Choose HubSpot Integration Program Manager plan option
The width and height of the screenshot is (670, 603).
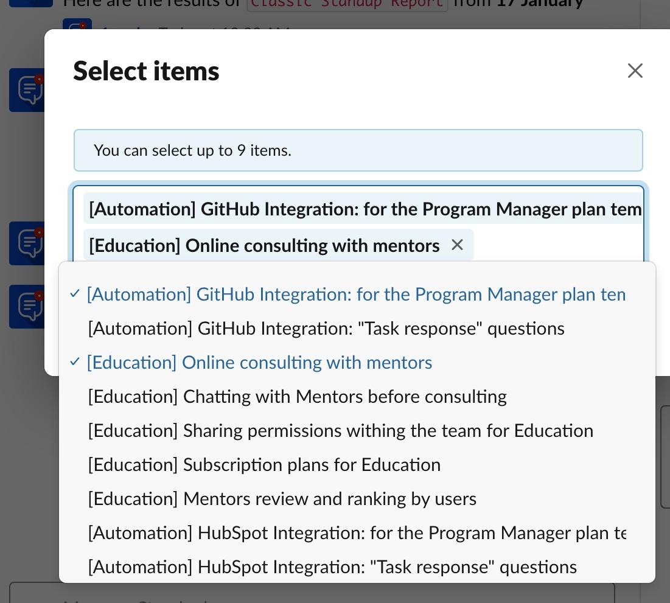357,533
